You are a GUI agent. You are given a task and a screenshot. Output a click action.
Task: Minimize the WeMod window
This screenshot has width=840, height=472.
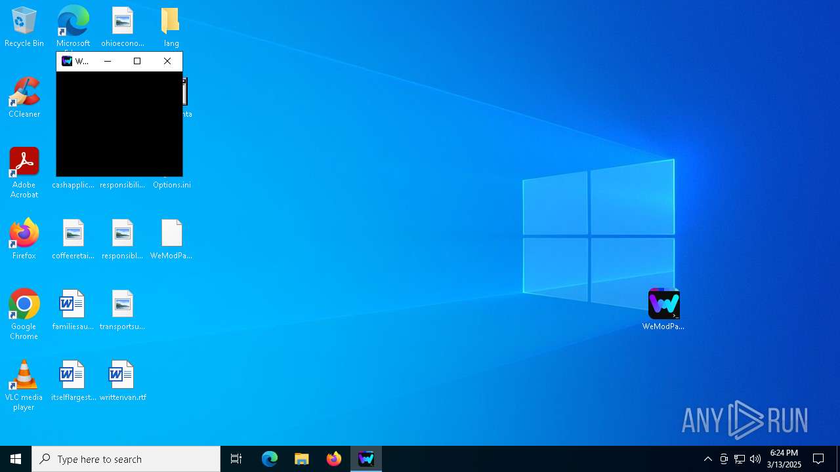click(x=108, y=61)
